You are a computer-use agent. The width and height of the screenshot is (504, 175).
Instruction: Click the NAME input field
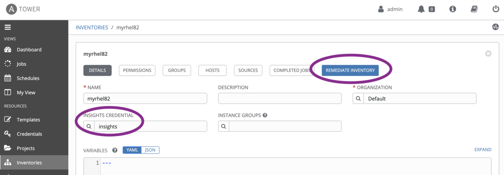tap(145, 99)
